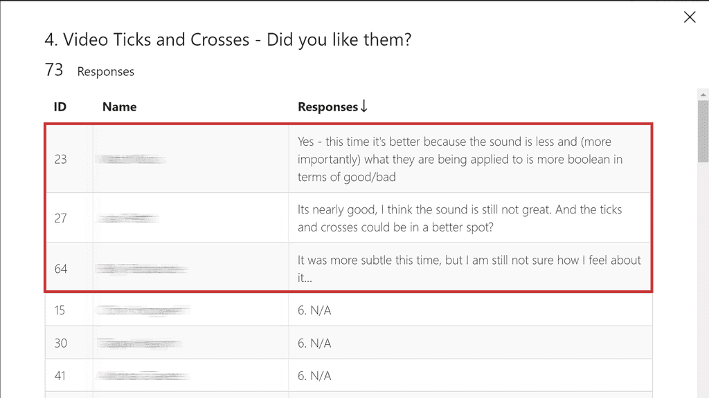709x398 pixels.
Task: Select the row with ID 23
Action: pyautogui.click(x=61, y=160)
